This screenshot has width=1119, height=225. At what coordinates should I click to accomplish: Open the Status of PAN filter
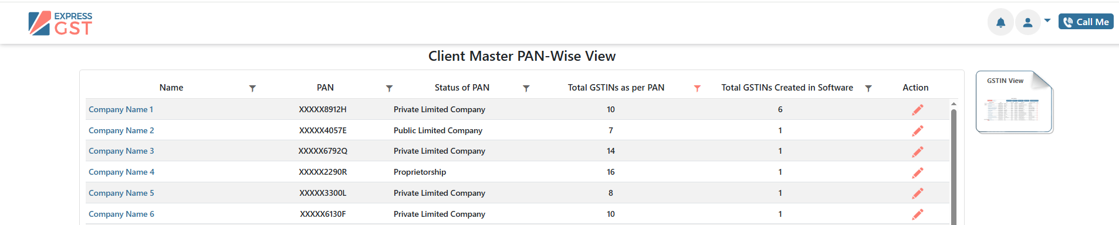[526, 88]
